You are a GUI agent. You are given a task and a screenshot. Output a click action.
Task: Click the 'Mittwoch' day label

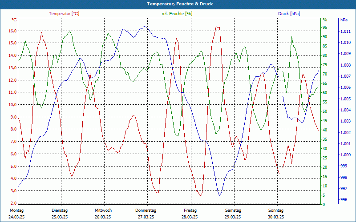103,210
